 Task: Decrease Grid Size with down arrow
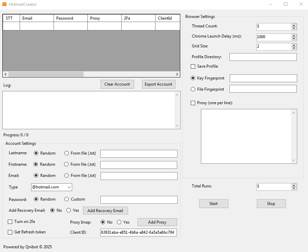(294, 48)
